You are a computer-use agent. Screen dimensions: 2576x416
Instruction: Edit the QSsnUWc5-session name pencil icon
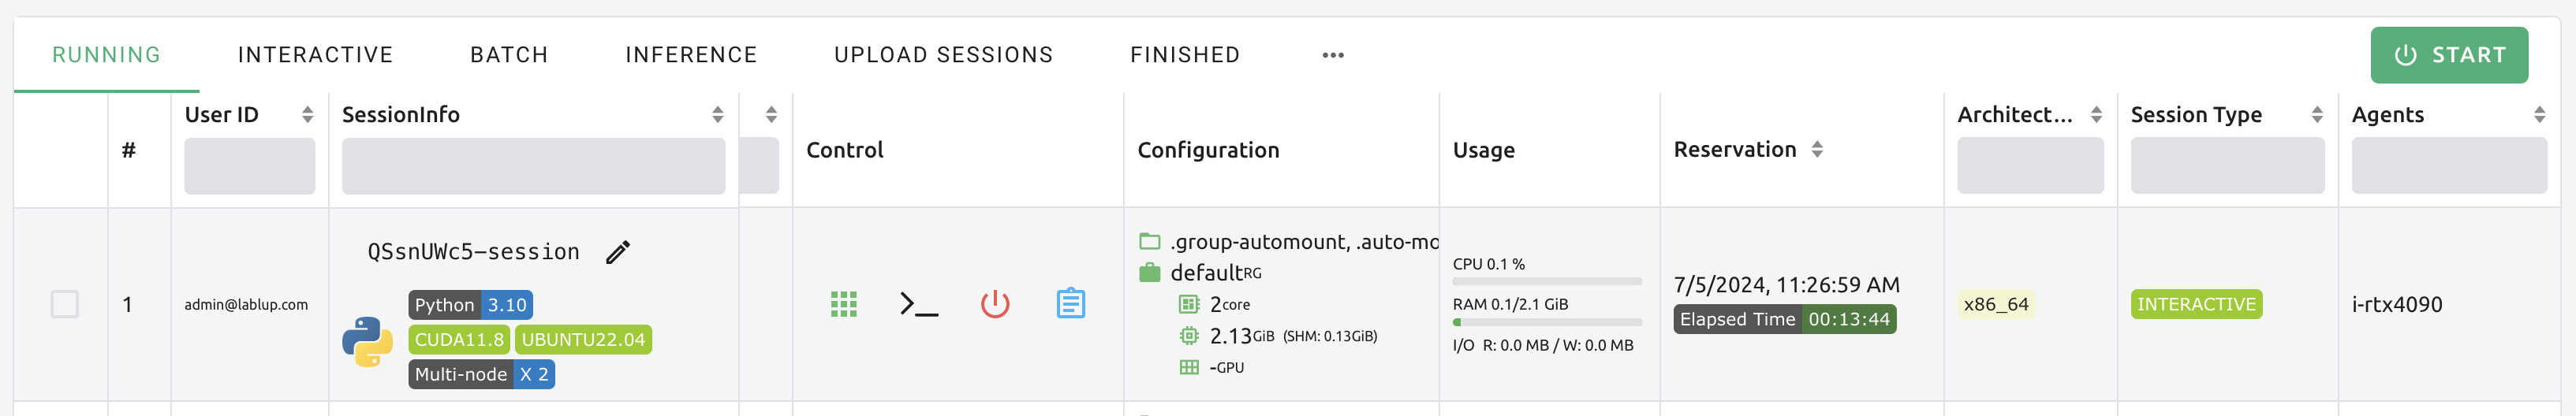pyautogui.click(x=618, y=252)
